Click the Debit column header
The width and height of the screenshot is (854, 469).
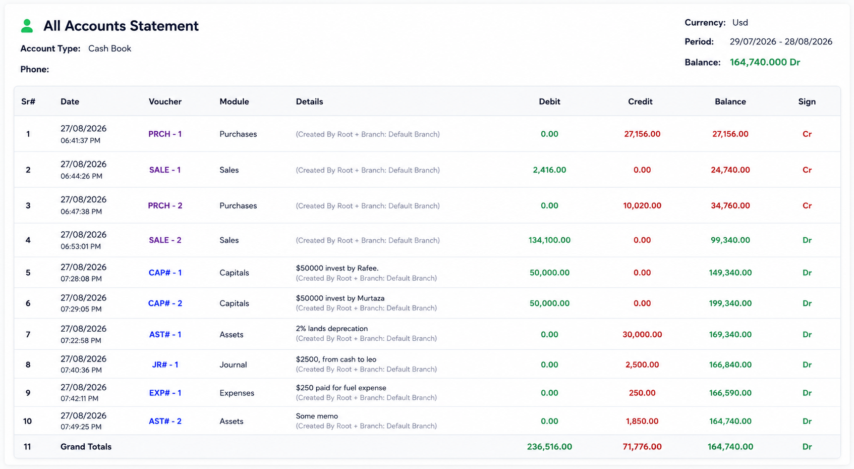(x=549, y=101)
